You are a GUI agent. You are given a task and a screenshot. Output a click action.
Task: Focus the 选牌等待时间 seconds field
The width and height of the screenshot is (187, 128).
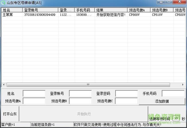point(176,118)
